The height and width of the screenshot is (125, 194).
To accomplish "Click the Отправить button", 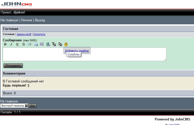I will [x=13, y=66].
